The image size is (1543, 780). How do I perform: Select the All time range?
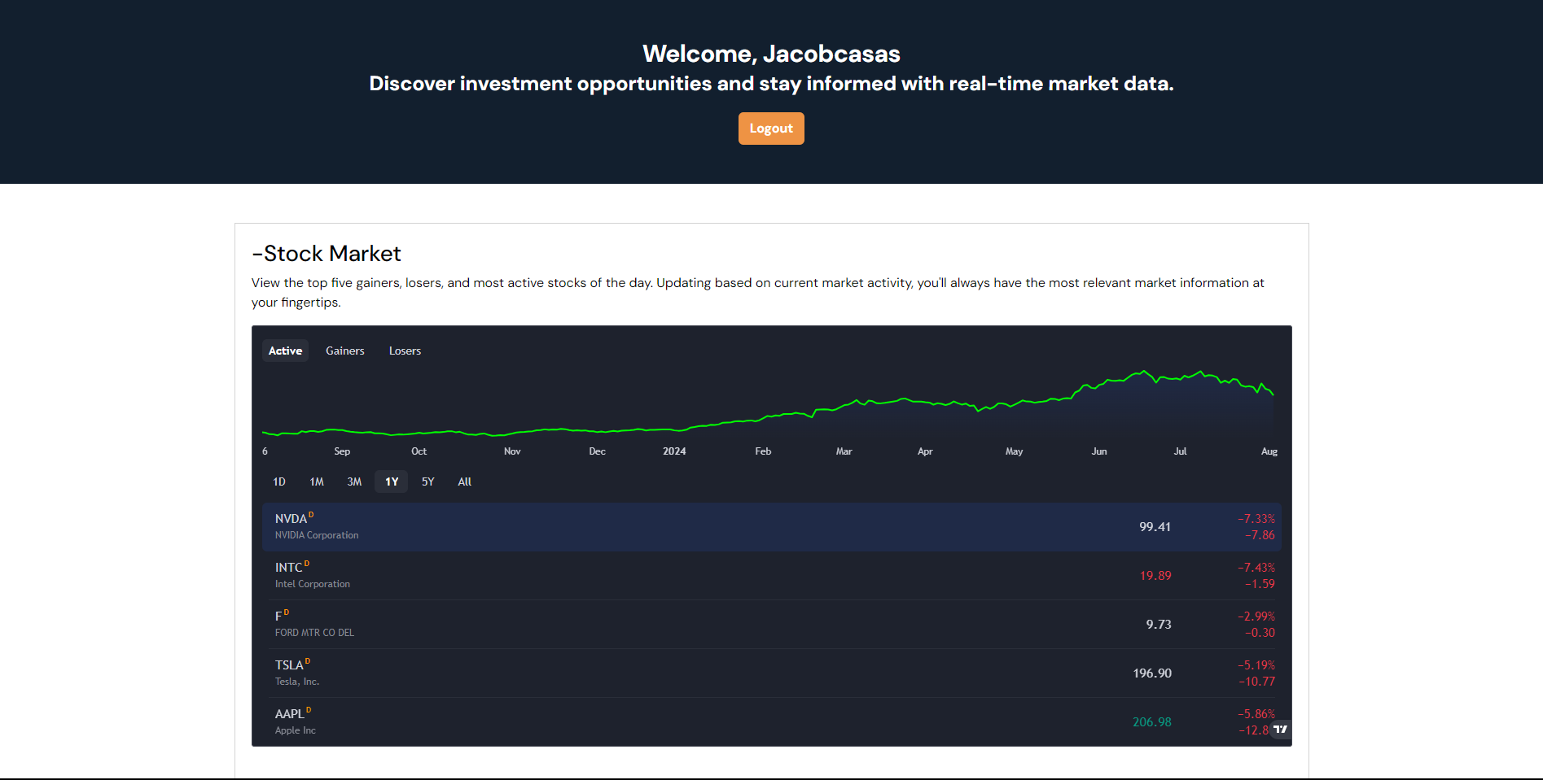pyautogui.click(x=465, y=482)
